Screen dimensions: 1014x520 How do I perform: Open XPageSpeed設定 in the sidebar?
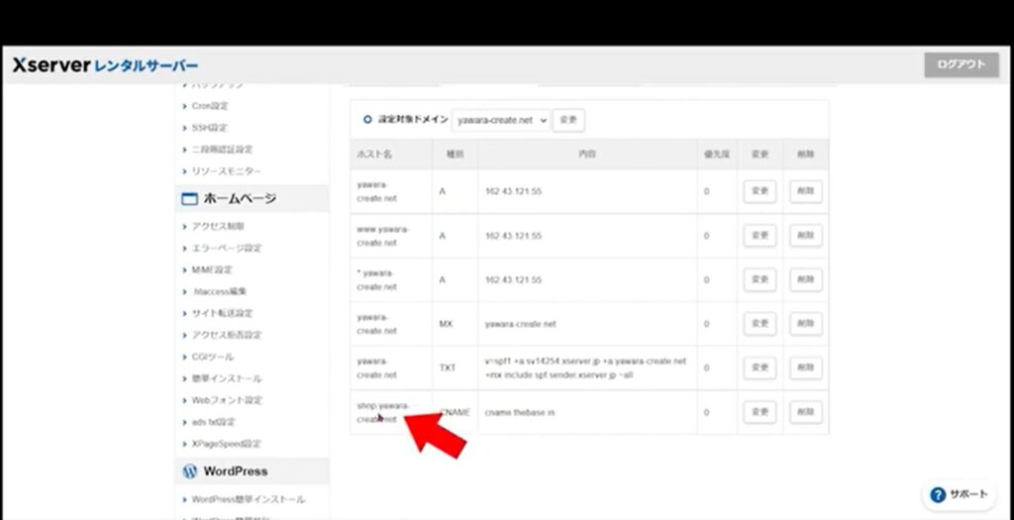tap(227, 445)
